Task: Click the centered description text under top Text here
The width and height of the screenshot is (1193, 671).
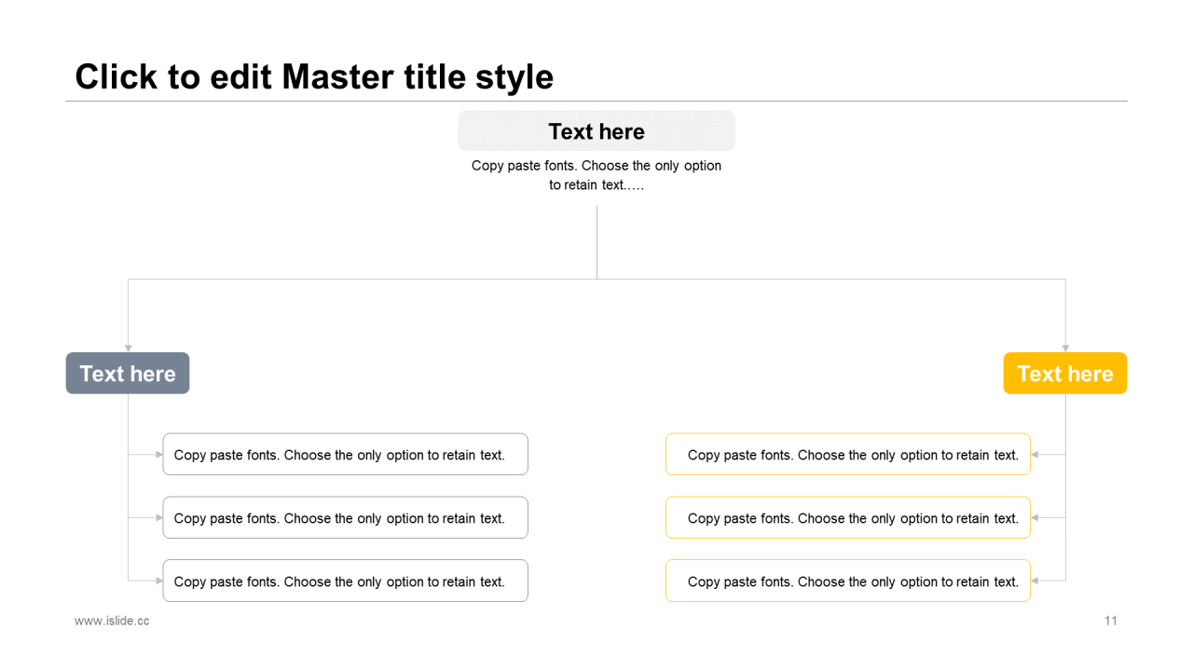Action: (x=596, y=175)
